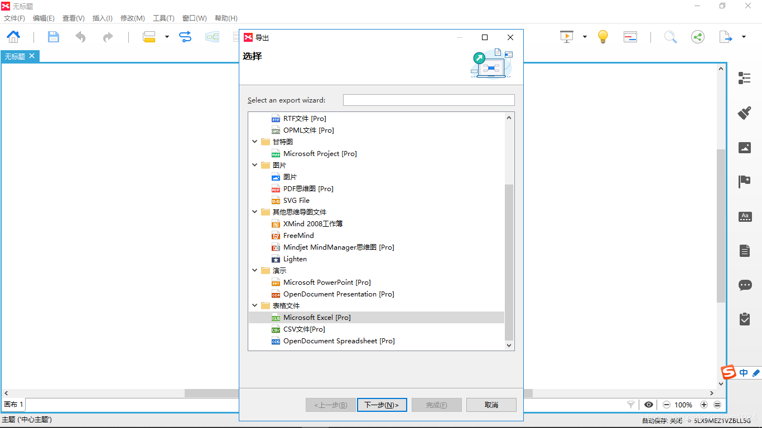The width and height of the screenshot is (762, 428).
Task: Zoom out with minus button
Action: [666, 405]
